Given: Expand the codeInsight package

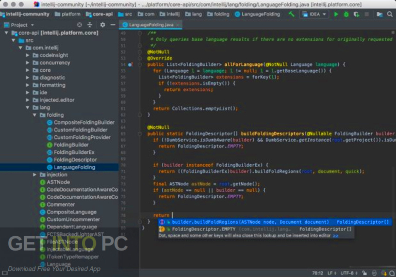Looking at the screenshot, I should tap(27, 55).
